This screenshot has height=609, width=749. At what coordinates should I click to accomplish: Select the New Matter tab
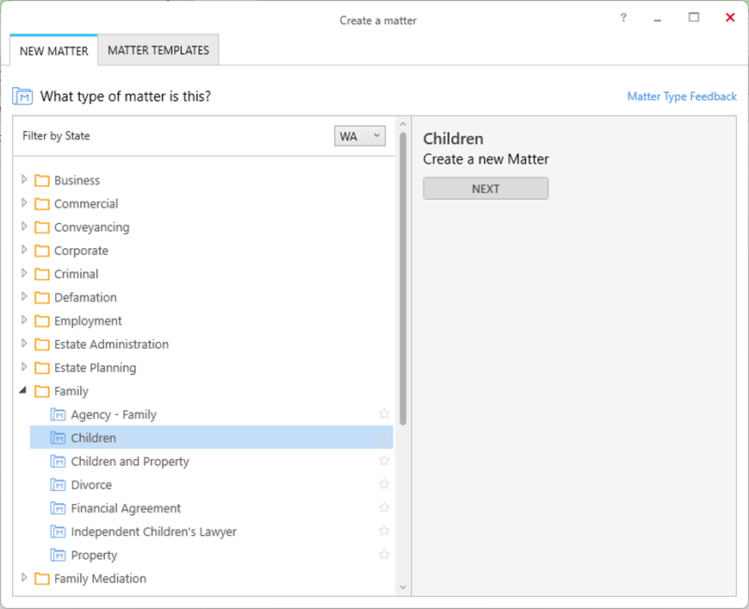click(x=54, y=51)
